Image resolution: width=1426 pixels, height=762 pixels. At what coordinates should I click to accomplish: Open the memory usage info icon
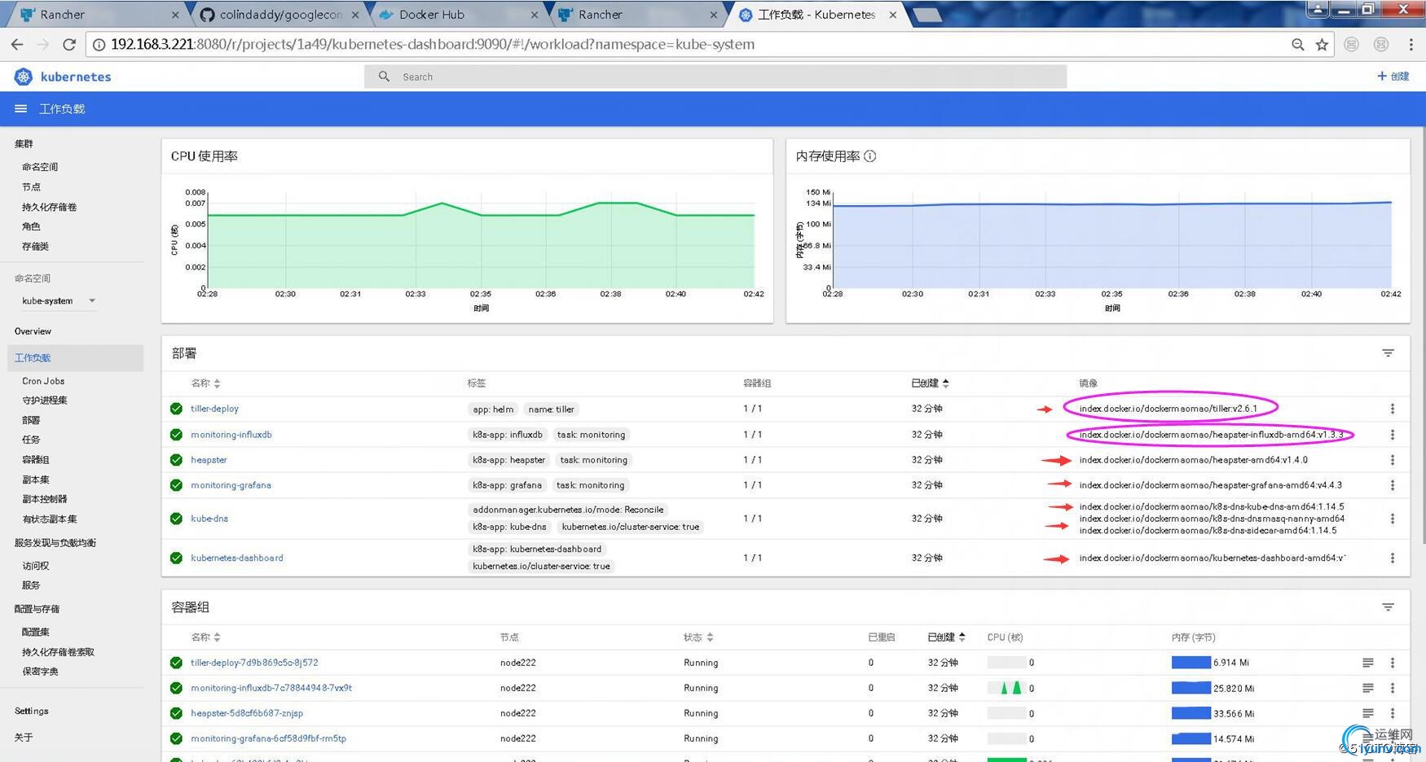click(x=870, y=156)
